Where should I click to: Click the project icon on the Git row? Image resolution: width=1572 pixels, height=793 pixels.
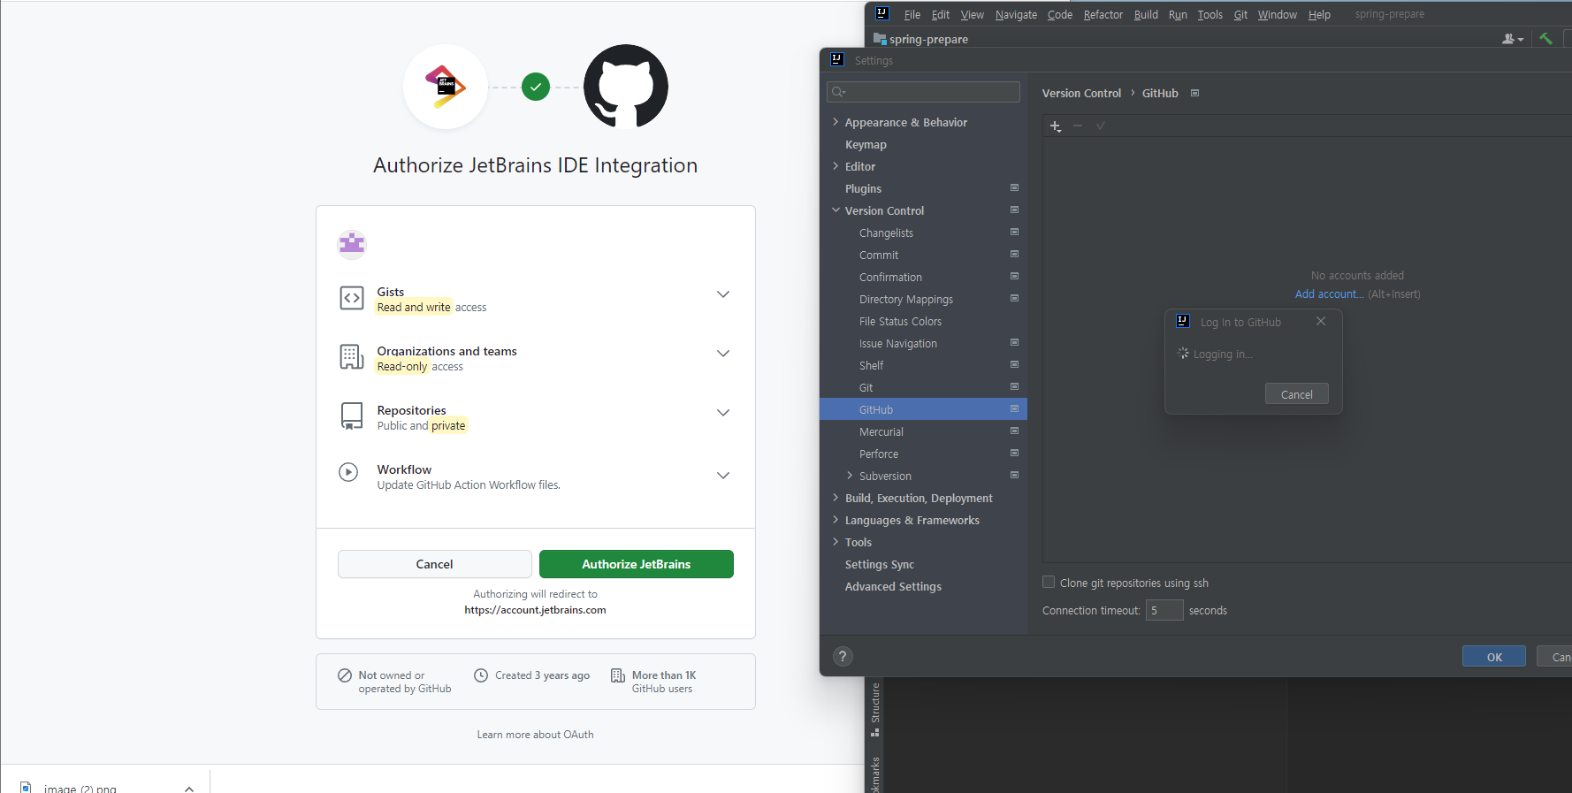(x=1015, y=386)
